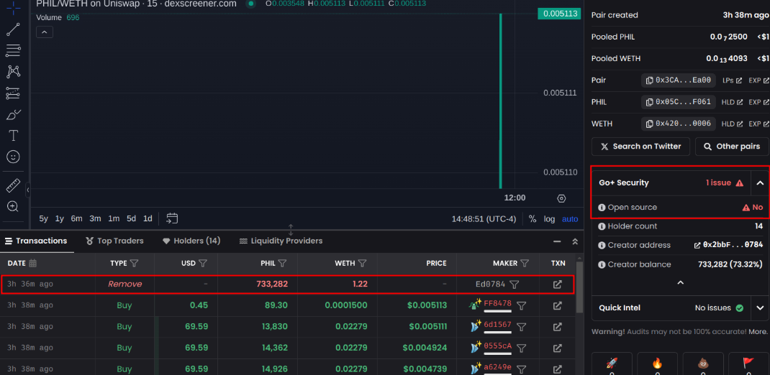Viewport: 770px width, 375px height.
Task: Toggle percent scale on chart
Action: pos(533,219)
